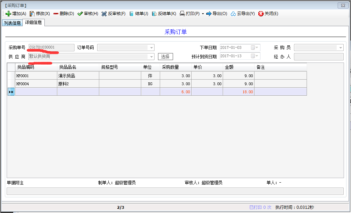
Task: Click the 云导出(Y) cloud export button
Action: (x=243, y=14)
